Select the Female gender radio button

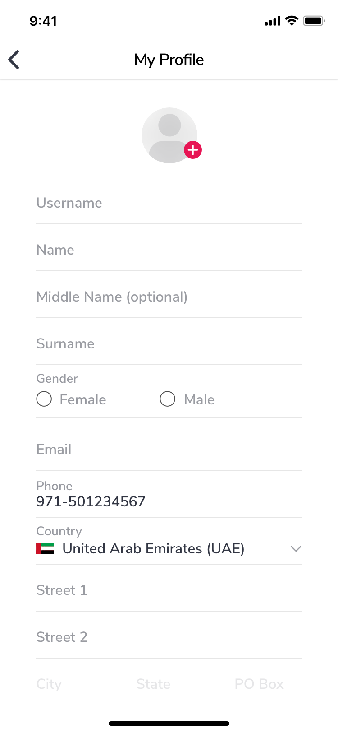pos(44,399)
